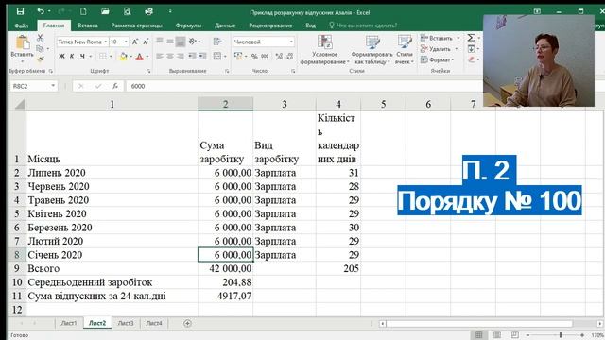Expand fill color arrow options
605x340 pixels.
130,57
